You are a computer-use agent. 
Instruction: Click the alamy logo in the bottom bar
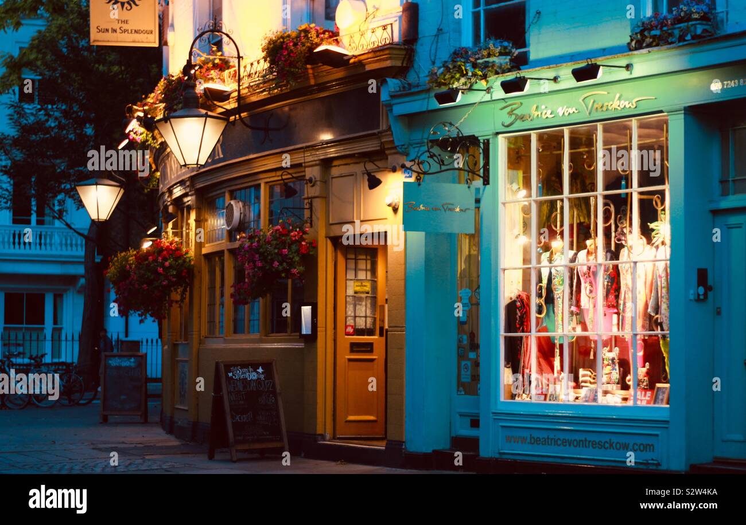coord(57,499)
